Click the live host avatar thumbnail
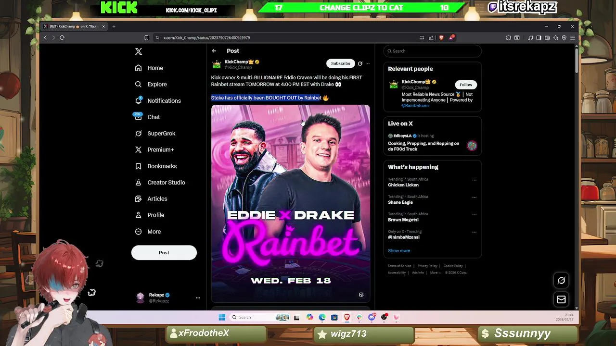The width and height of the screenshot is (616, 346). tap(472, 146)
